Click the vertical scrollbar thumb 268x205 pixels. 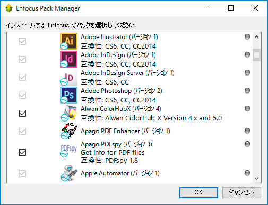(256, 55)
